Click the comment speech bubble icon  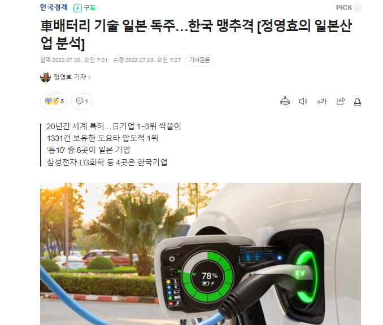(80, 101)
